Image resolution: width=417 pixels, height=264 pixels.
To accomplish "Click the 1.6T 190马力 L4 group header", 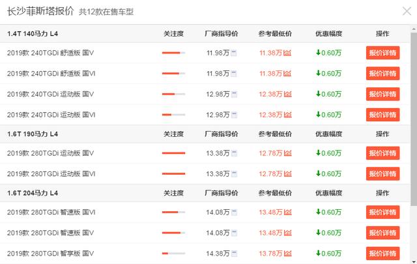I will click(33, 134).
